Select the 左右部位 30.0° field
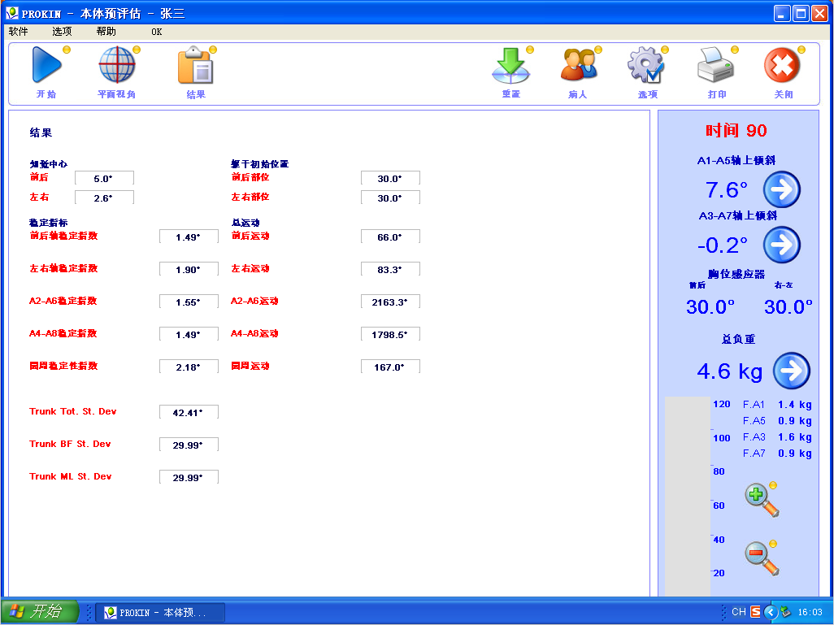The width and height of the screenshot is (834, 625). [390, 197]
